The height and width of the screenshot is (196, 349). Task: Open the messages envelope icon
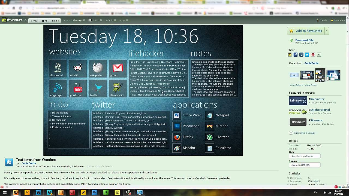point(90,20)
